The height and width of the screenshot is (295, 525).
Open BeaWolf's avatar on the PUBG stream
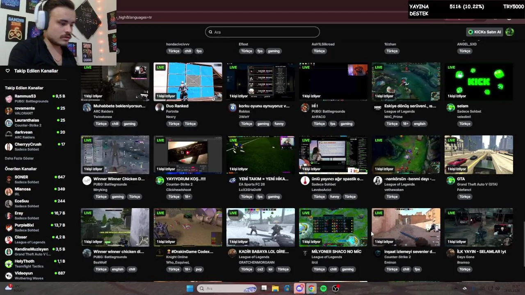[87, 253]
